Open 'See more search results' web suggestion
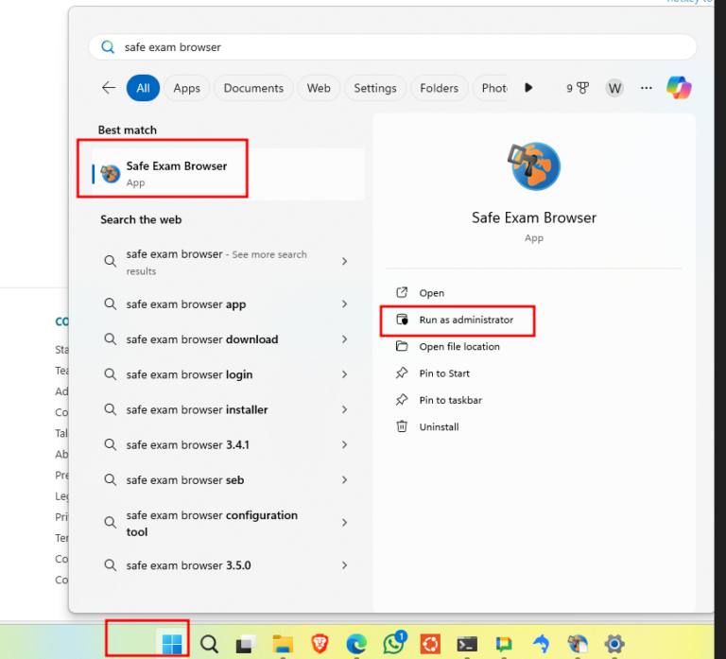Viewport: 726px width, 659px height. click(x=226, y=262)
